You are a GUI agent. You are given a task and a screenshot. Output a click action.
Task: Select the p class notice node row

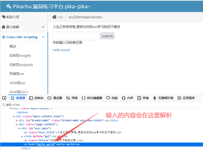click(x=54, y=141)
